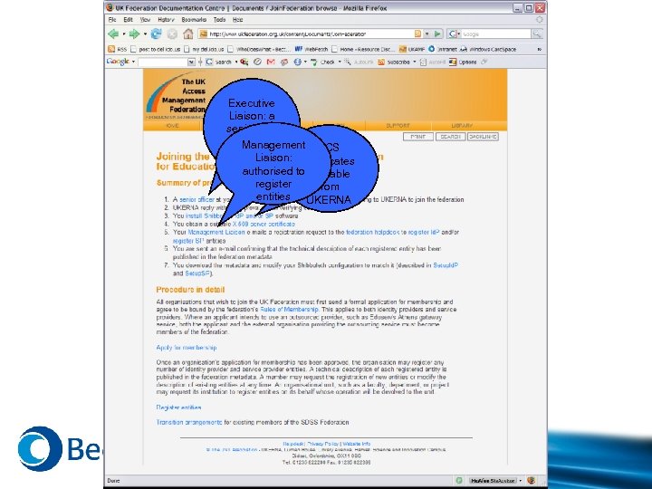Open the Forward button history dropdown
The width and height of the screenshot is (652, 489).
[145, 34]
